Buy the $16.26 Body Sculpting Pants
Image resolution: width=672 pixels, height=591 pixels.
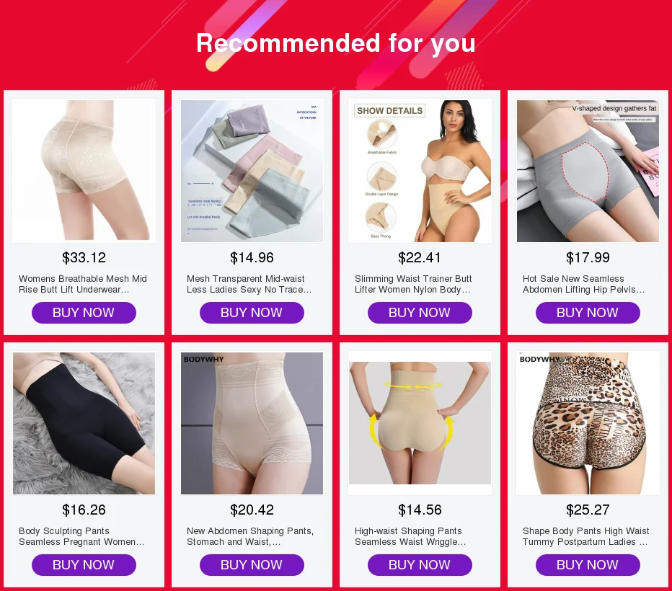pyautogui.click(x=84, y=565)
